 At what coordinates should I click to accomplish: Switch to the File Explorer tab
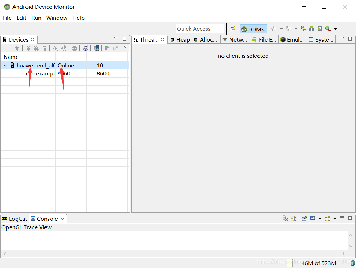[x=265, y=40]
